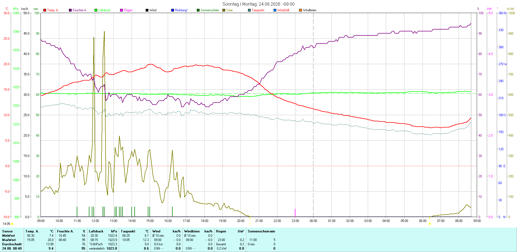The image size is (517, 252).
Task: Click the 'Richtung*' legend label
Action: 181,10
